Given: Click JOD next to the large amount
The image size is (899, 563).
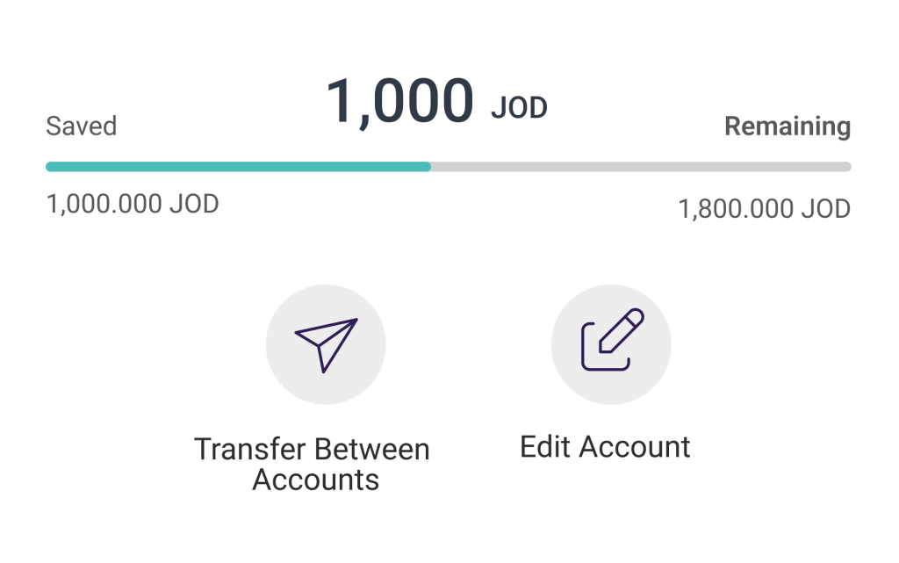Looking at the screenshot, I should [518, 108].
